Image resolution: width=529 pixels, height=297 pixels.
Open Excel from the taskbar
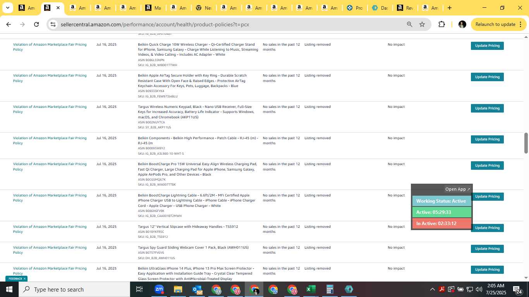coord(311,289)
